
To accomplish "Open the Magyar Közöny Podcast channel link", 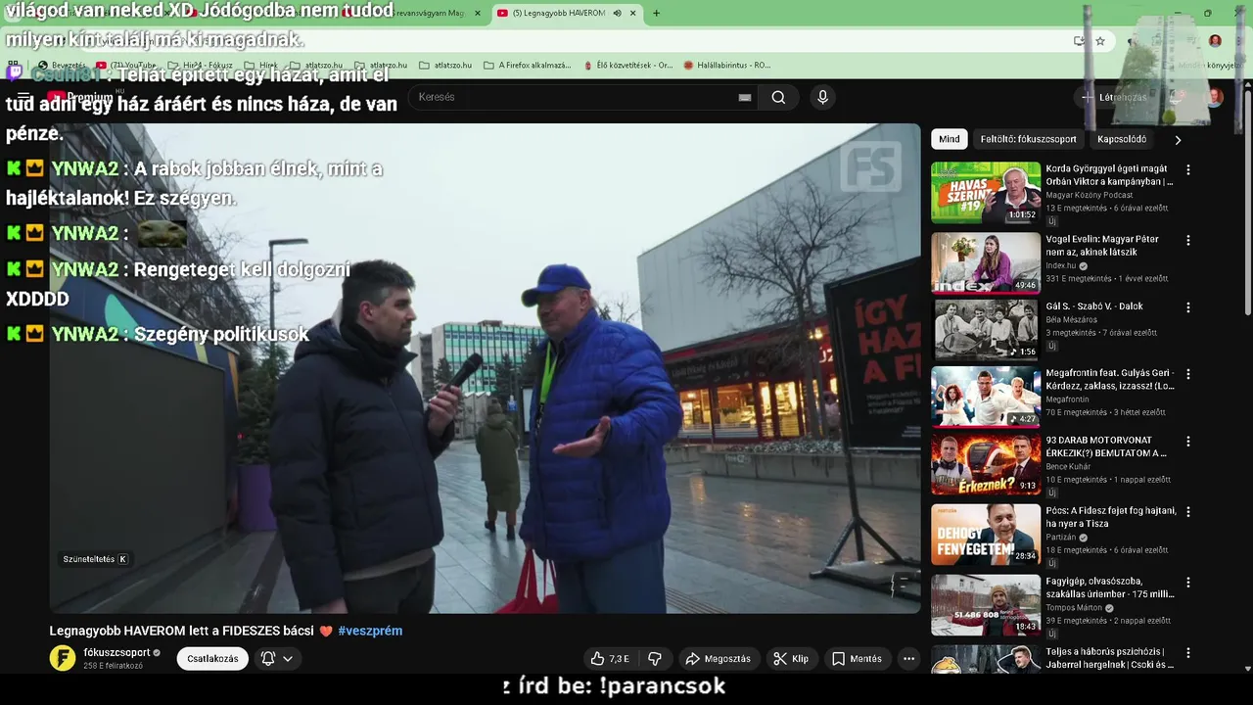I will [x=1090, y=195].
